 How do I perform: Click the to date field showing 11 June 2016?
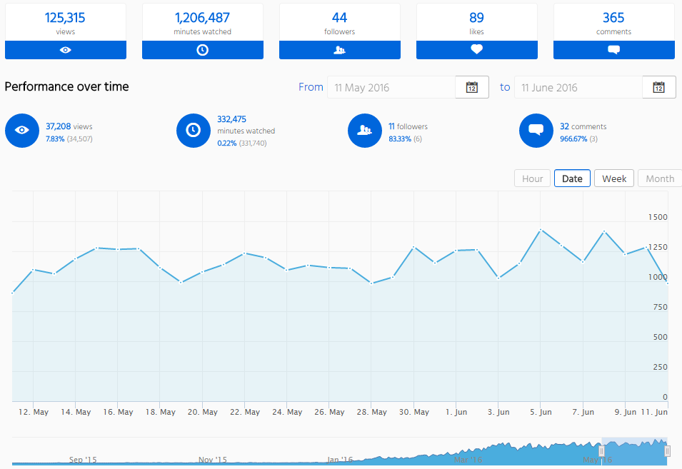pyautogui.click(x=578, y=87)
